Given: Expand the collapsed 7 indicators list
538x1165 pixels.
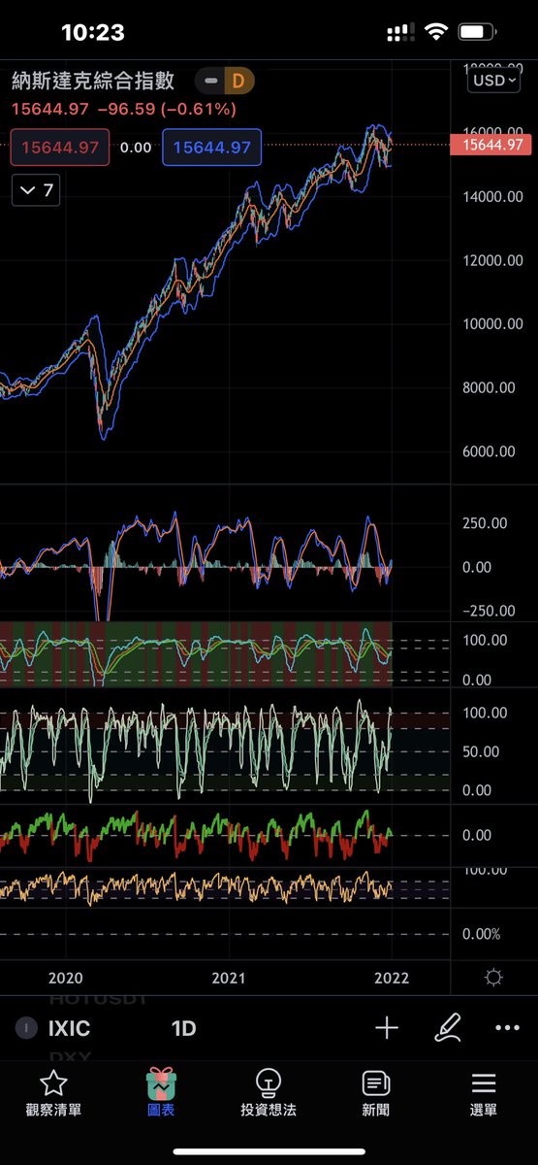Looking at the screenshot, I should point(37,190).
